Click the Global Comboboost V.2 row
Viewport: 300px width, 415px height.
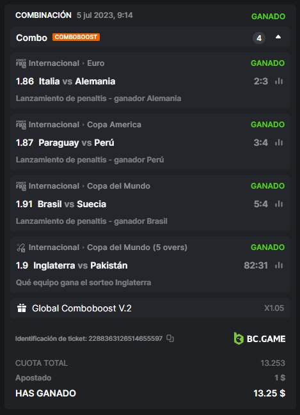point(150,308)
